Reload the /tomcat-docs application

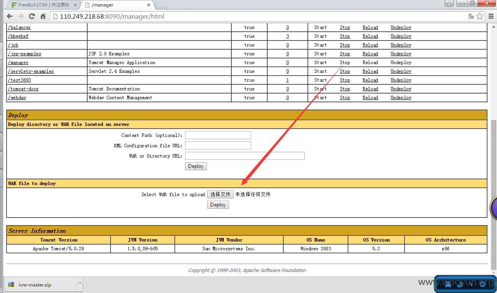(370, 89)
